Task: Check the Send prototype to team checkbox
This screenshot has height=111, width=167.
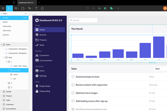Action: pos(73,77)
